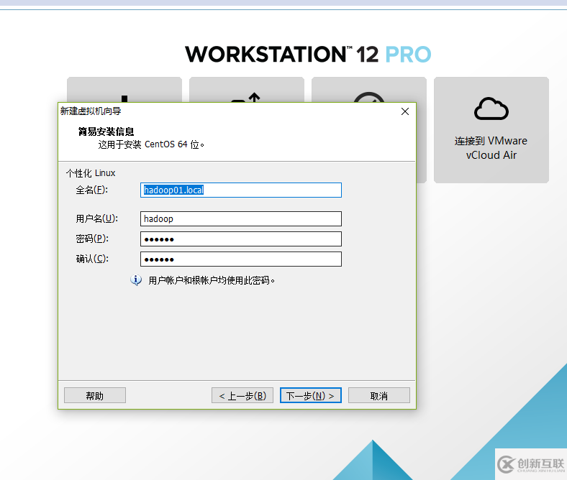Click the user and root account password note

[x=212, y=280]
